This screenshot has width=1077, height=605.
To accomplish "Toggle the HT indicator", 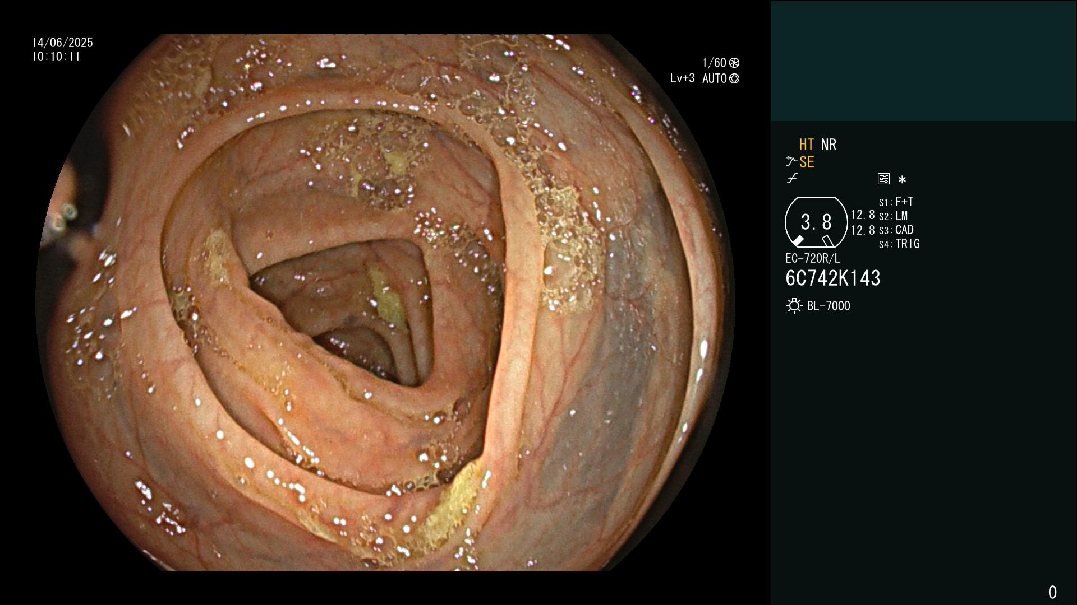I will 807,145.
